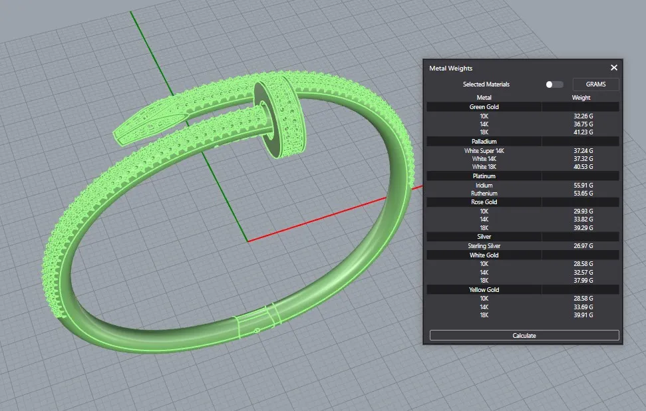Click the 29.93 G weight value

[x=583, y=211]
